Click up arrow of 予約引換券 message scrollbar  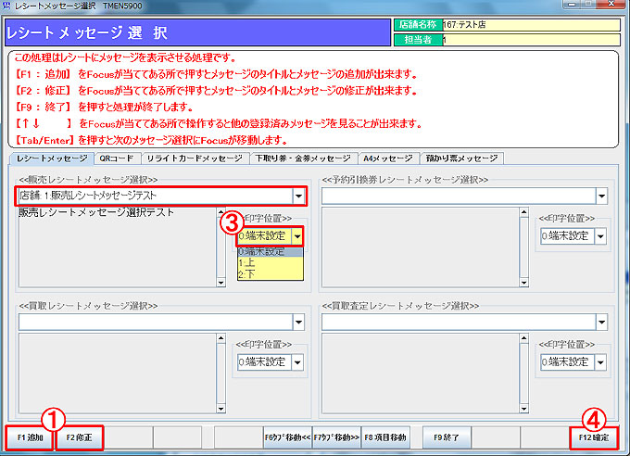[524, 212]
